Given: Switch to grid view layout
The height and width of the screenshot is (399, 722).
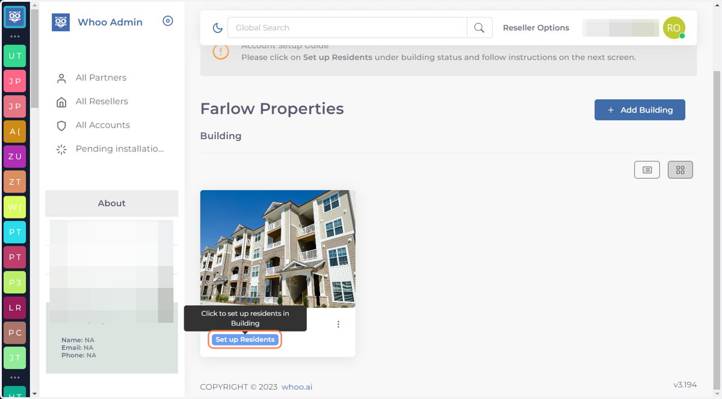Looking at the screenshot, I should point(680,170).
